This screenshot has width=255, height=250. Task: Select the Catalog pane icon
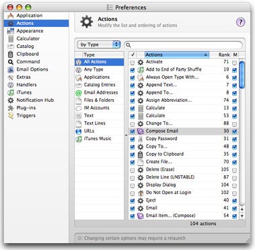[x=11, y=46]
